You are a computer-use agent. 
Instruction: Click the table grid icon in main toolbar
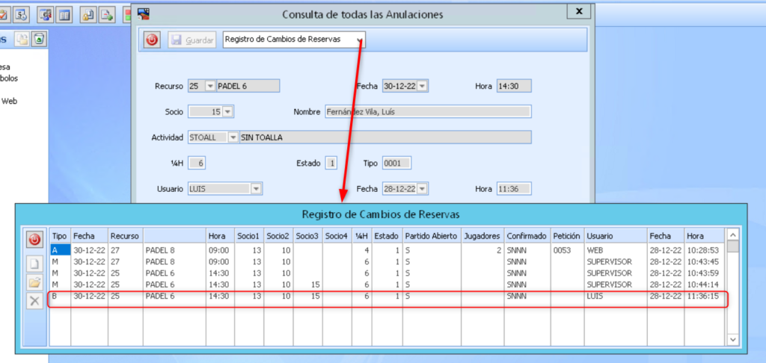(x=65, y=14)
